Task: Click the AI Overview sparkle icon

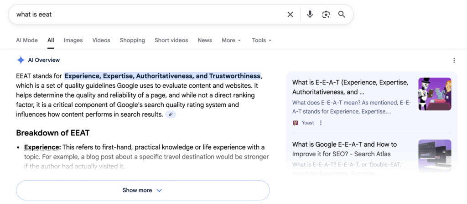Action: click(x=21, y=60)
